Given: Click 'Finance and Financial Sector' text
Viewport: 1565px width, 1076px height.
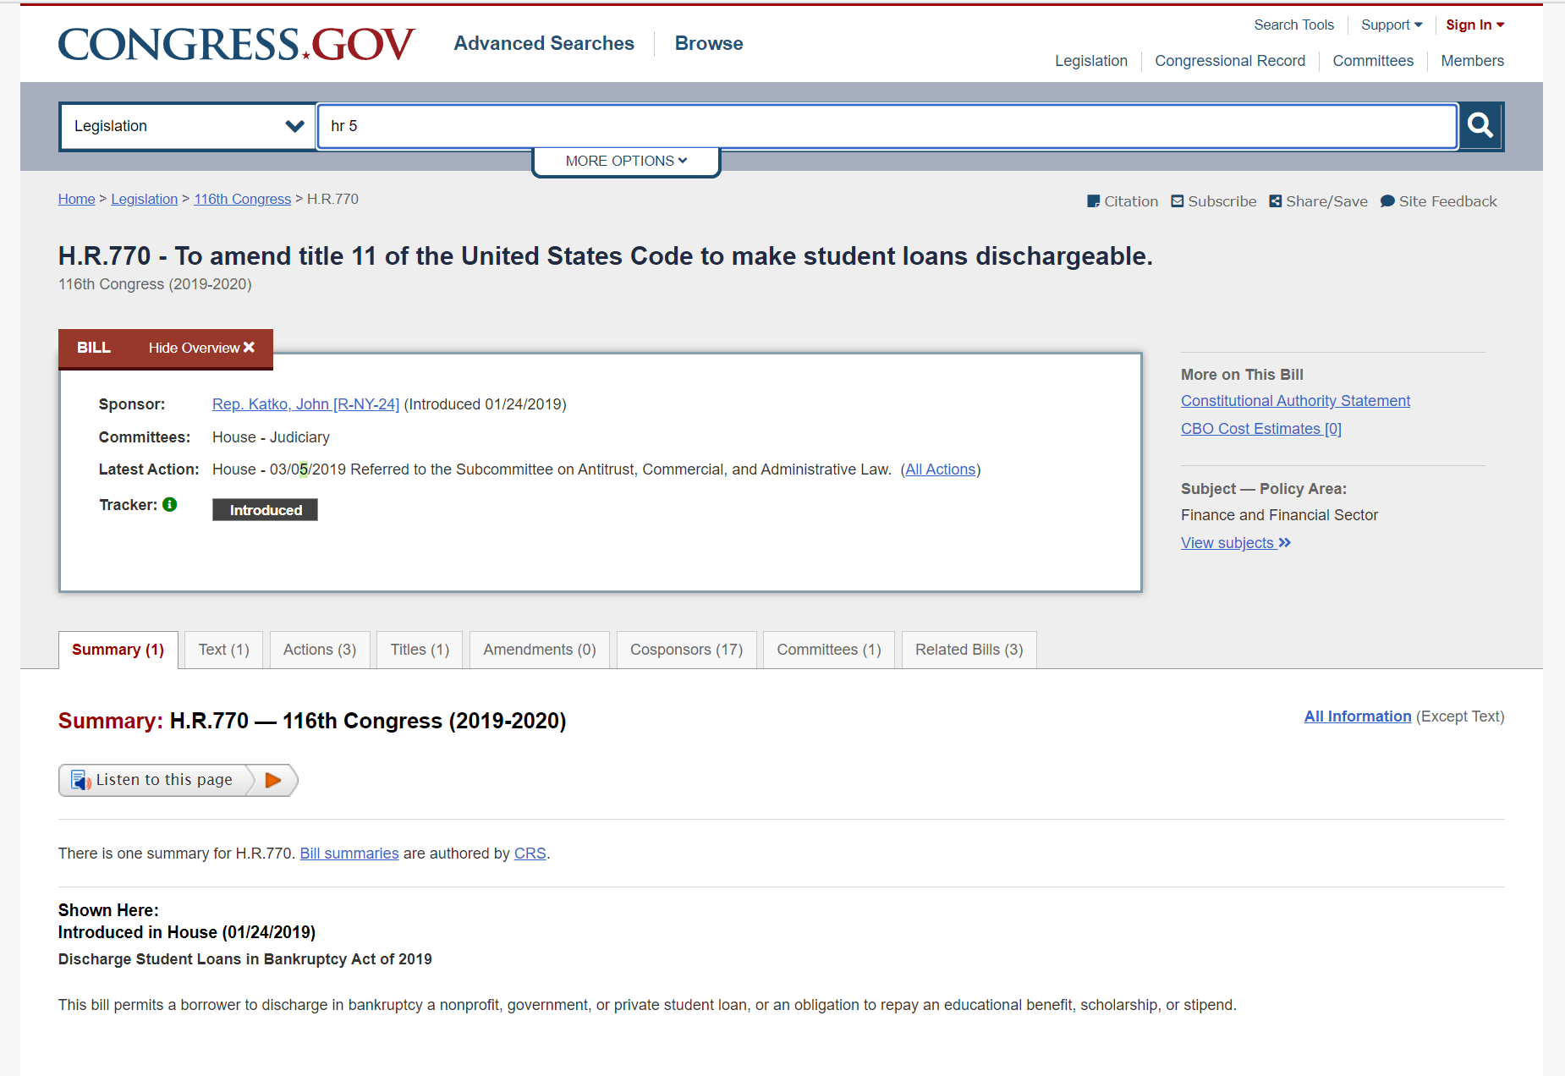Looking at the screenshot, I should tap(1279, 515).
